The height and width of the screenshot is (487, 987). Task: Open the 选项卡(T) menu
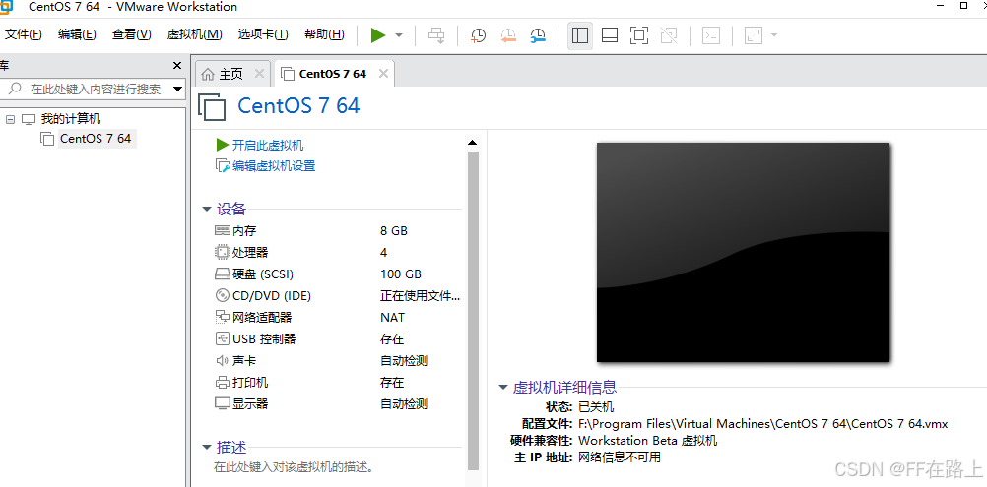pos(263,34)
